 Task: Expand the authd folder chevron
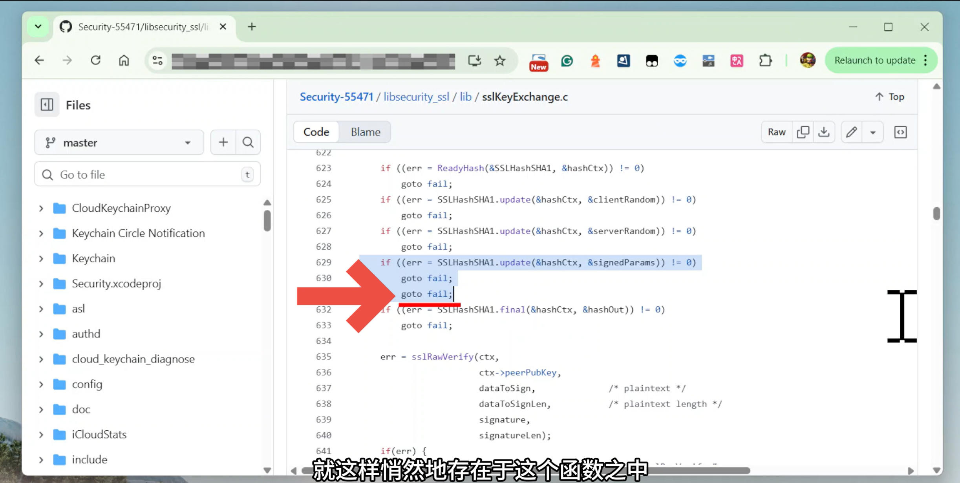click(41, 334)
